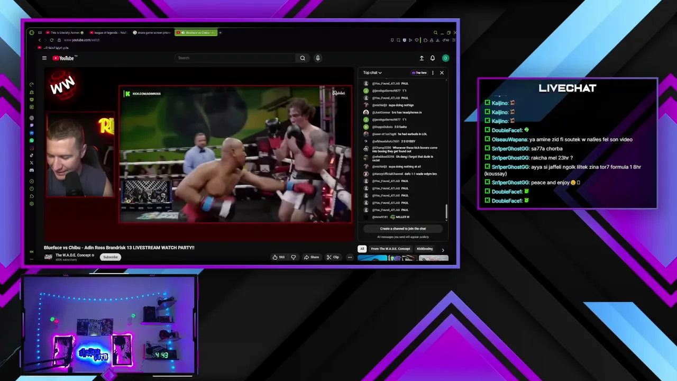Click the Share button under video

[x=312, y=257]
